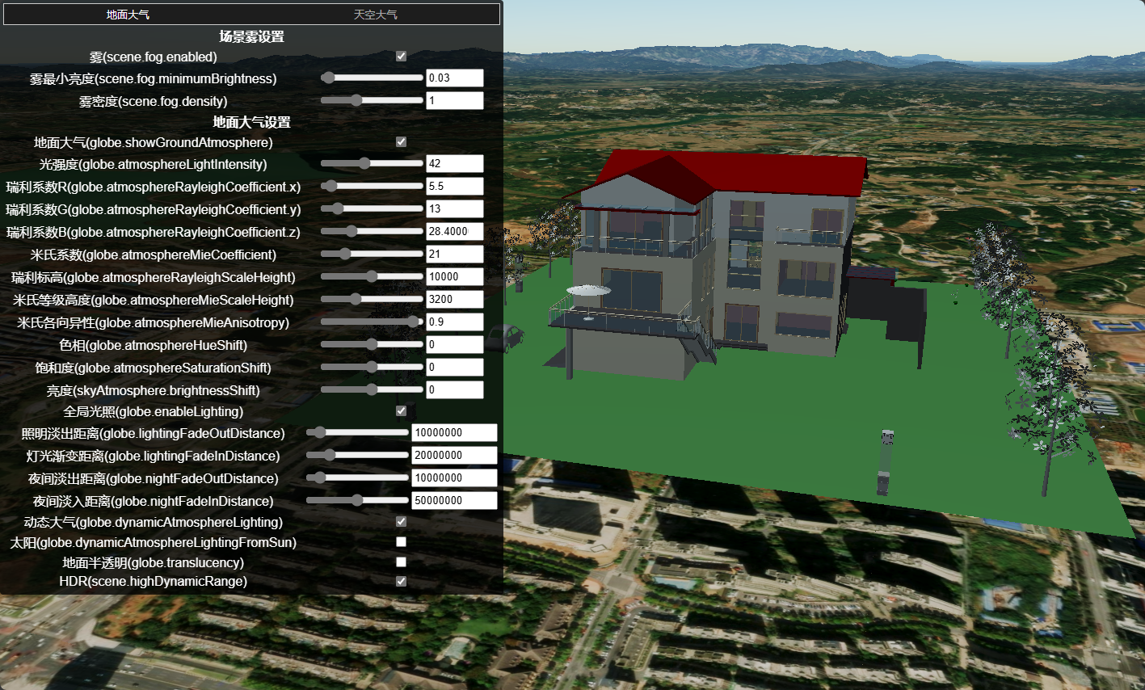Click the atmosphereMieAnisotropy slider

(x=372, y=322)
